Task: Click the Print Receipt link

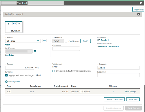Action: tap(131, 92)
